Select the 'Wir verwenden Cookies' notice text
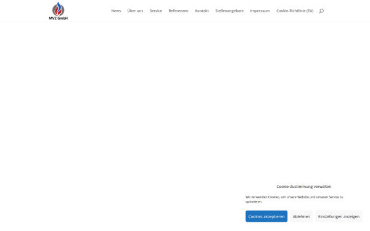The height and width of the screenshot is (231, 370). point(294,199)
